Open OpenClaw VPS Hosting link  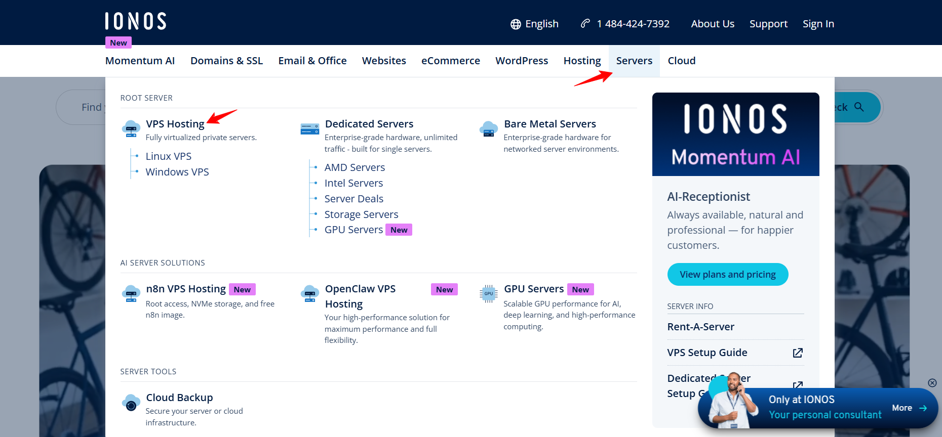click(x=360, y=296)
